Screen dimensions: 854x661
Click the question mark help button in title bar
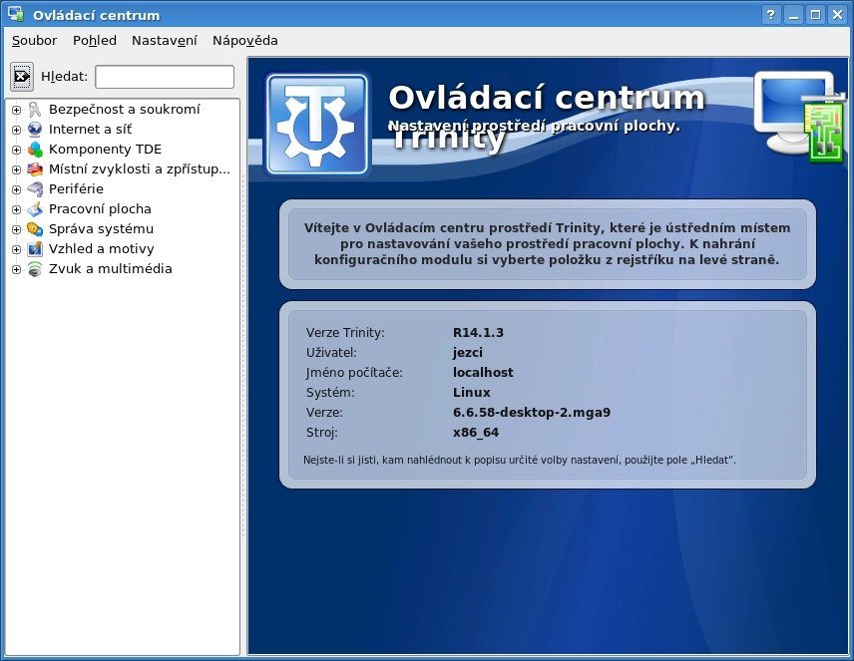770,15
